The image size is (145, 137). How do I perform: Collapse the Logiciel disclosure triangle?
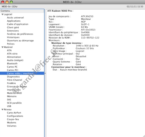[x=3, y=15]
